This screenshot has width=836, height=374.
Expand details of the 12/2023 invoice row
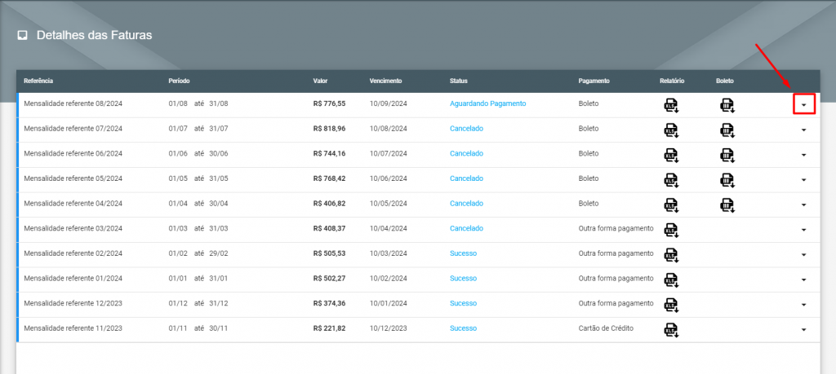click(804, 305)
